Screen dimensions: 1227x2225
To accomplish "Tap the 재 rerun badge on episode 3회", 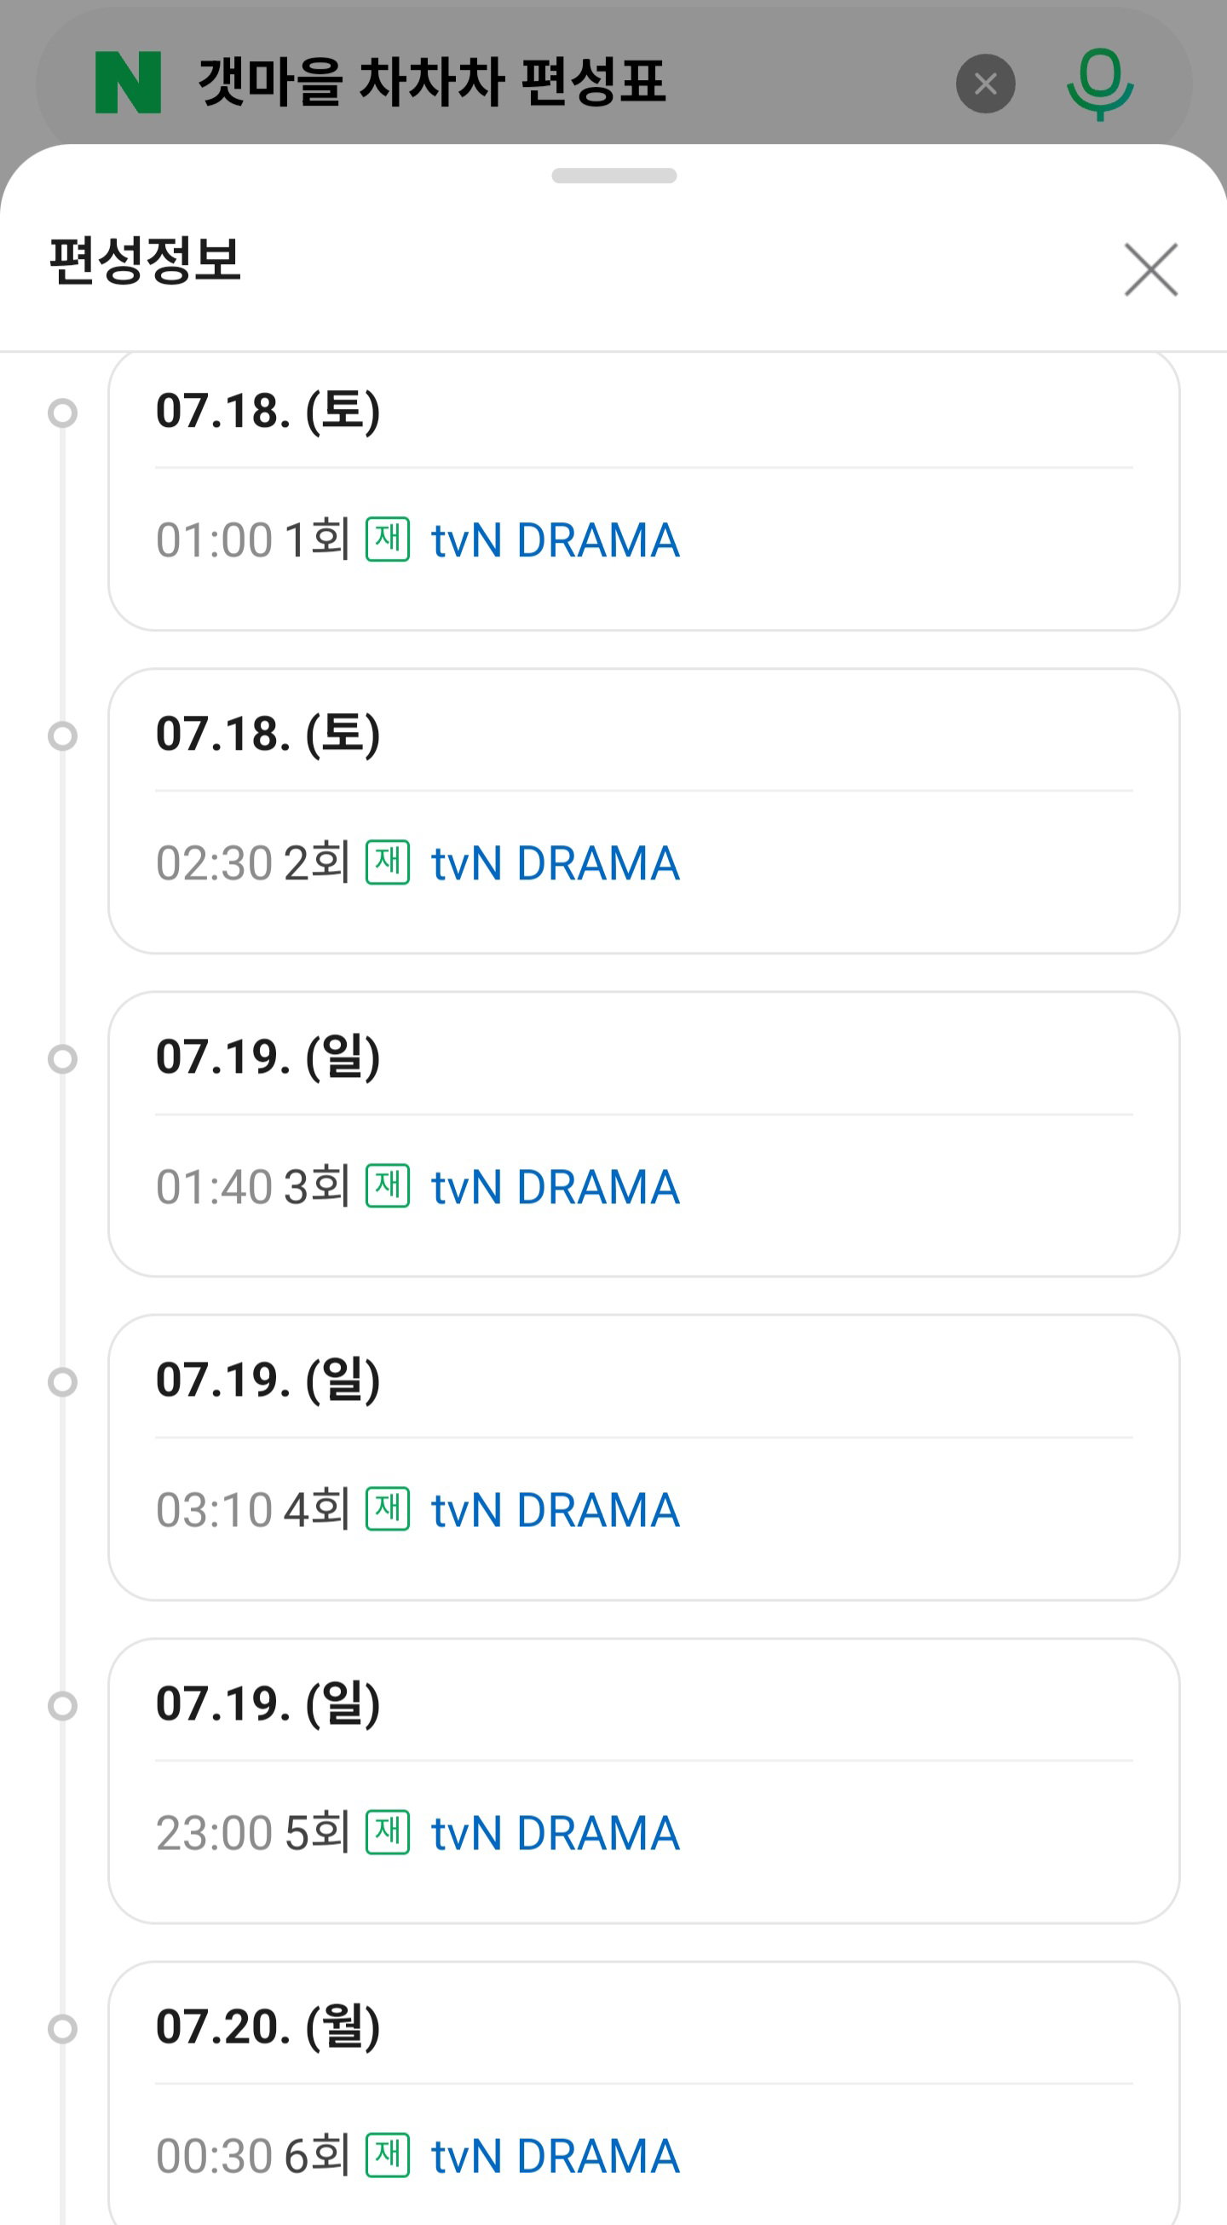I will 388,1185.
